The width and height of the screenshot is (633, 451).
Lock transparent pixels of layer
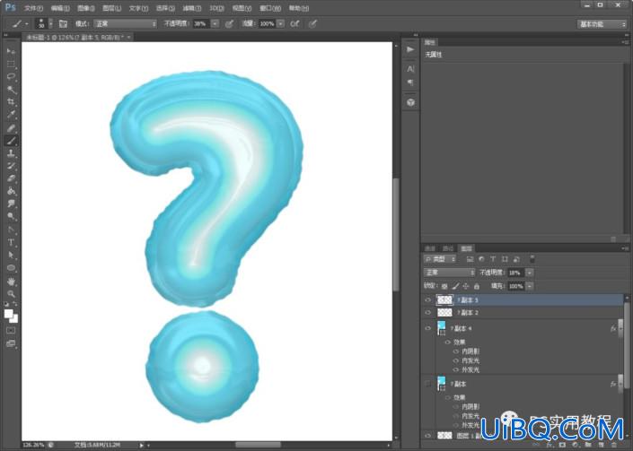pyautogui.click(x=444, y=286)
